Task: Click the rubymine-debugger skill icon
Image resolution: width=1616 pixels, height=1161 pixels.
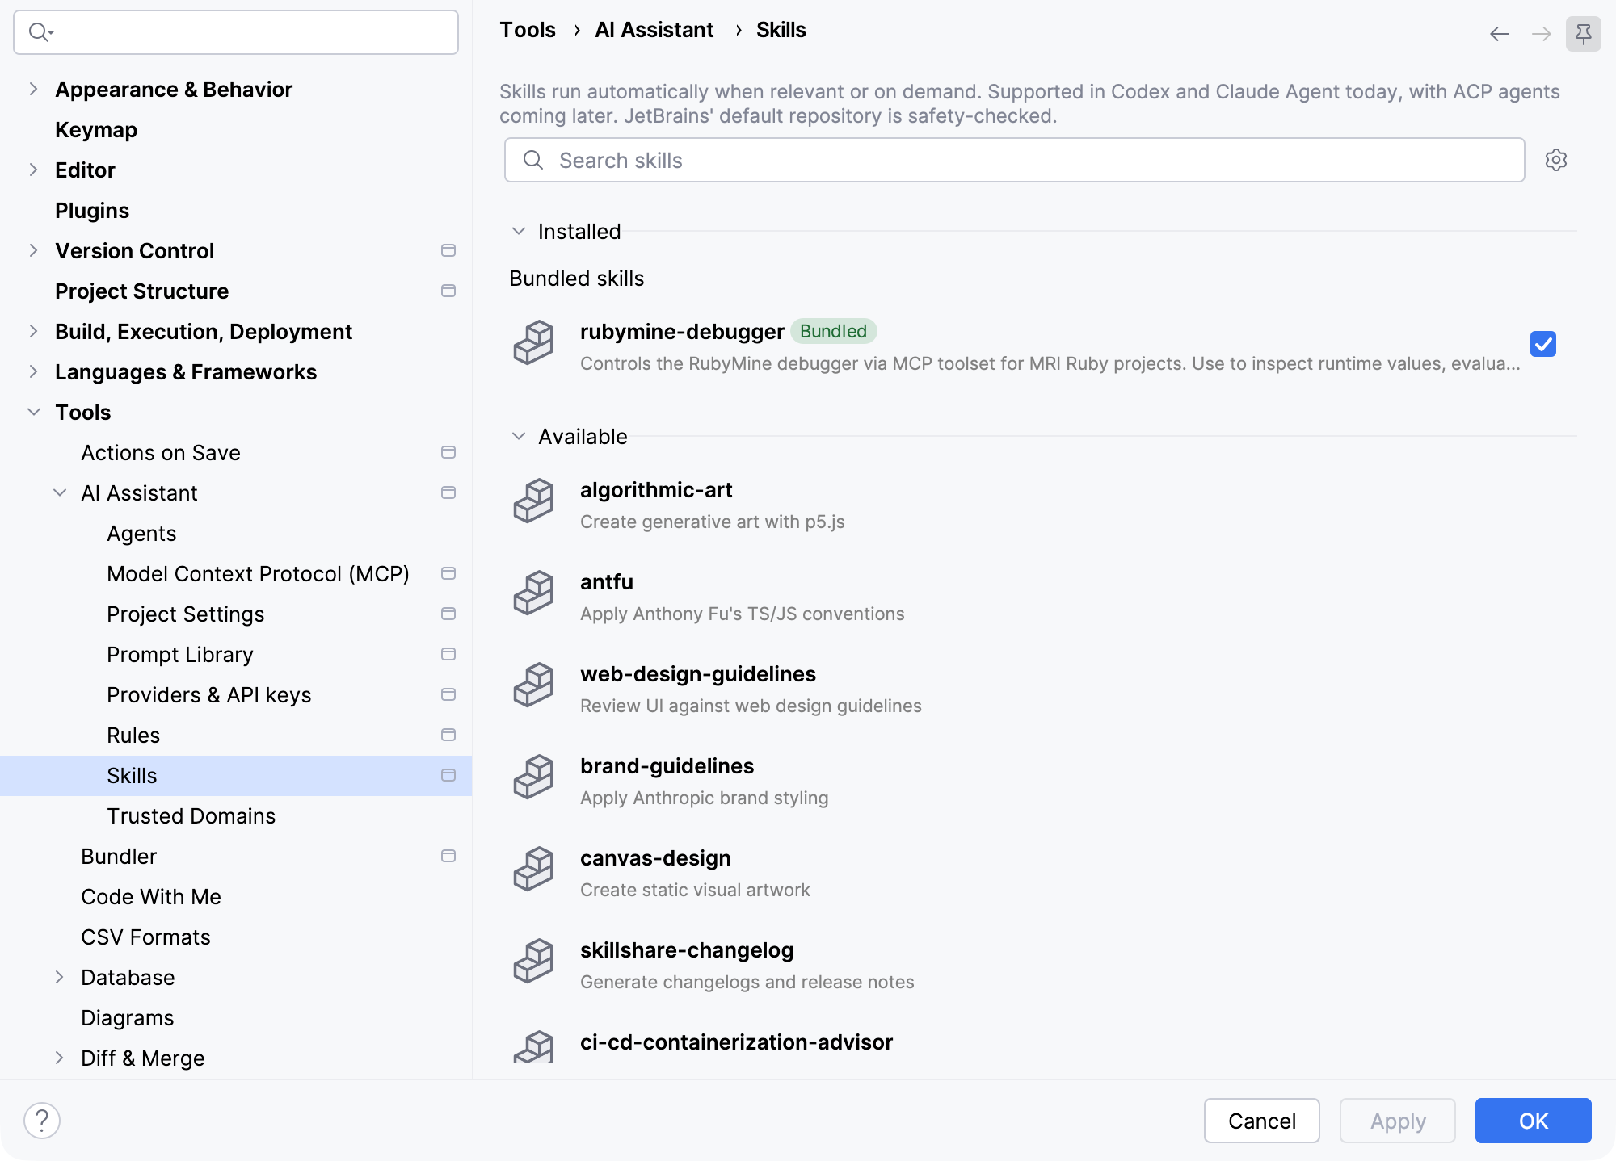Action: click(534, 342)
